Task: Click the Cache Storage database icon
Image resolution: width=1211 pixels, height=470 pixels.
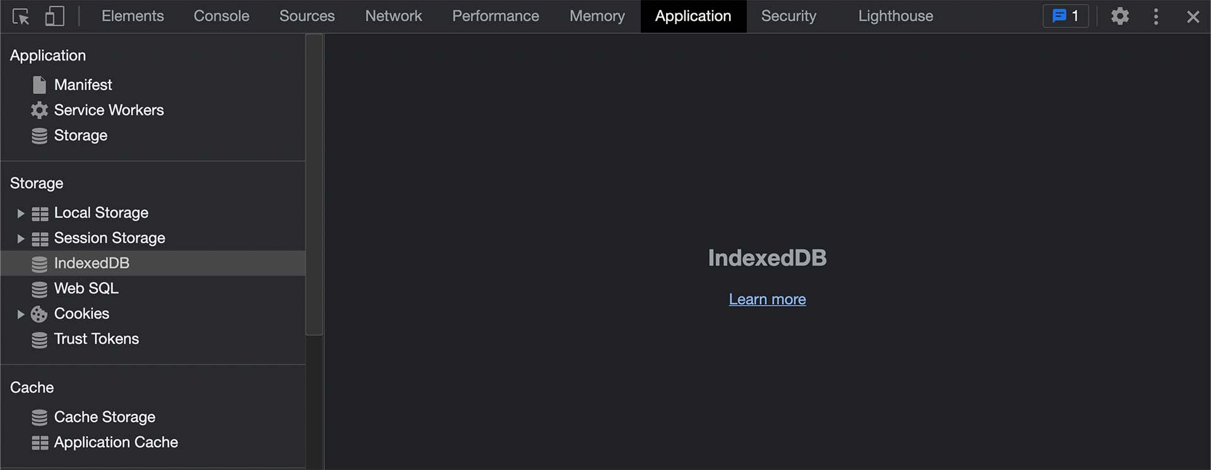Action: (x=39, y=418)
